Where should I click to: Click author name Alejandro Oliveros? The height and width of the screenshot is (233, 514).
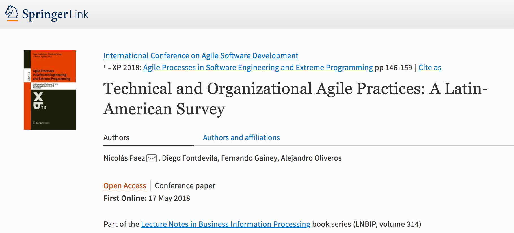(311, 158)
